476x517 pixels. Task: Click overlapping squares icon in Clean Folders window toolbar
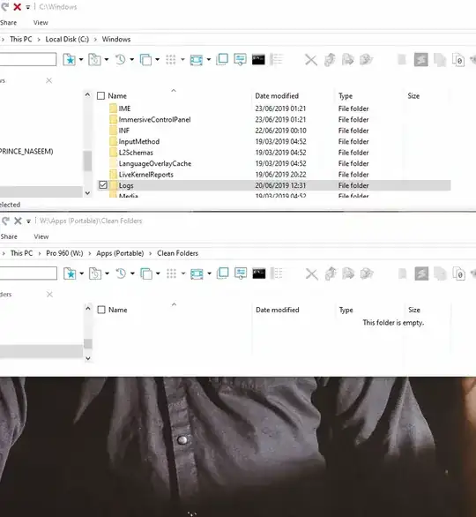(x=223, y=273)
